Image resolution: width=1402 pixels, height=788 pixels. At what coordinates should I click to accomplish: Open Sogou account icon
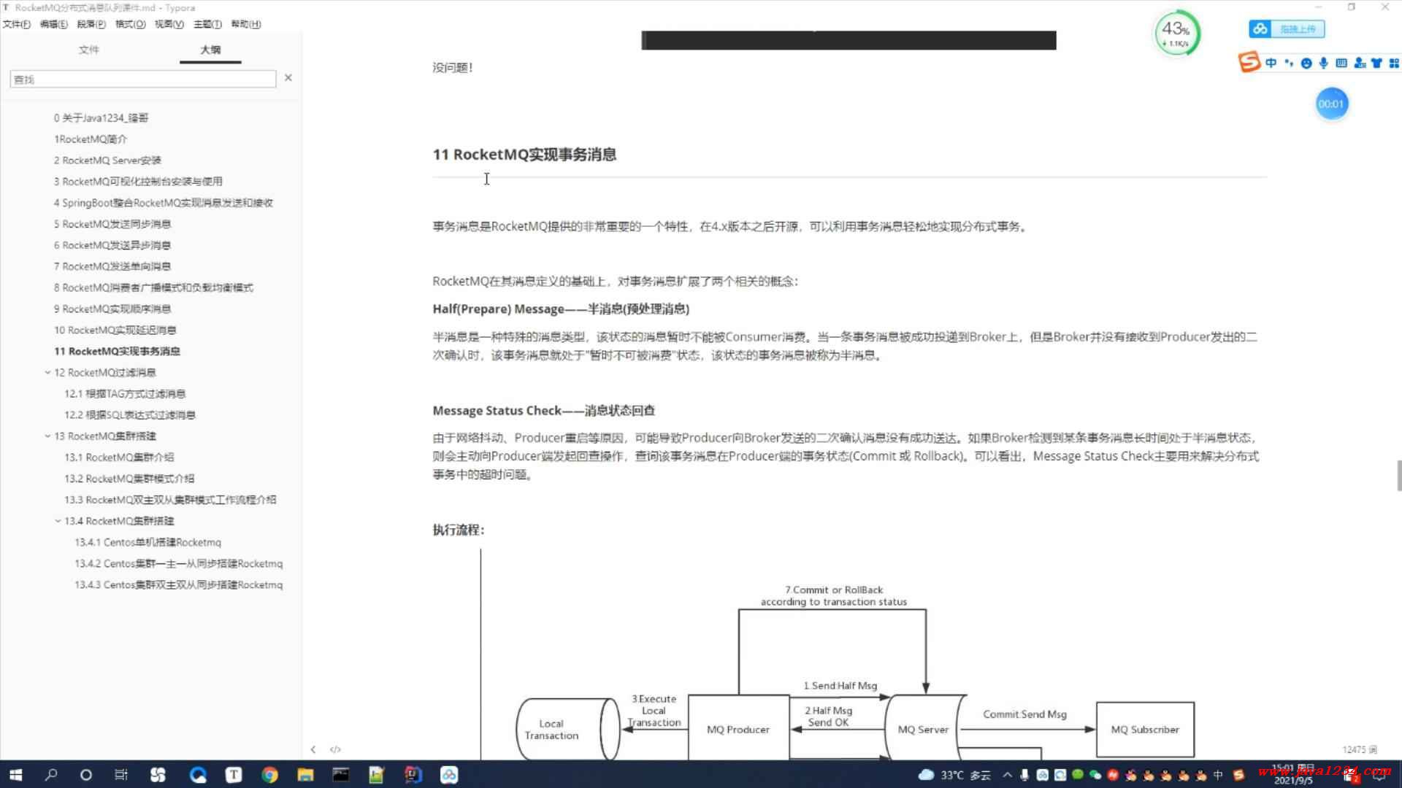(x=1360, y=63)
